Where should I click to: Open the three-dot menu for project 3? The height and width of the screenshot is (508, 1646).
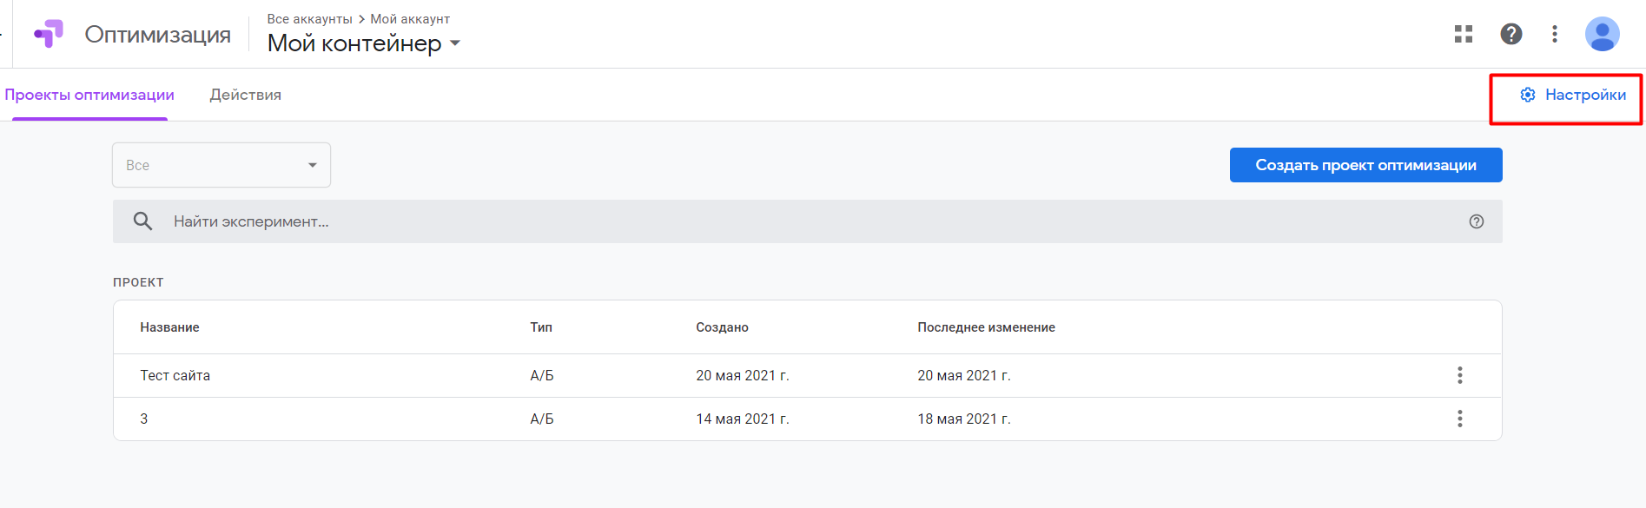(x=1460, y=419)
